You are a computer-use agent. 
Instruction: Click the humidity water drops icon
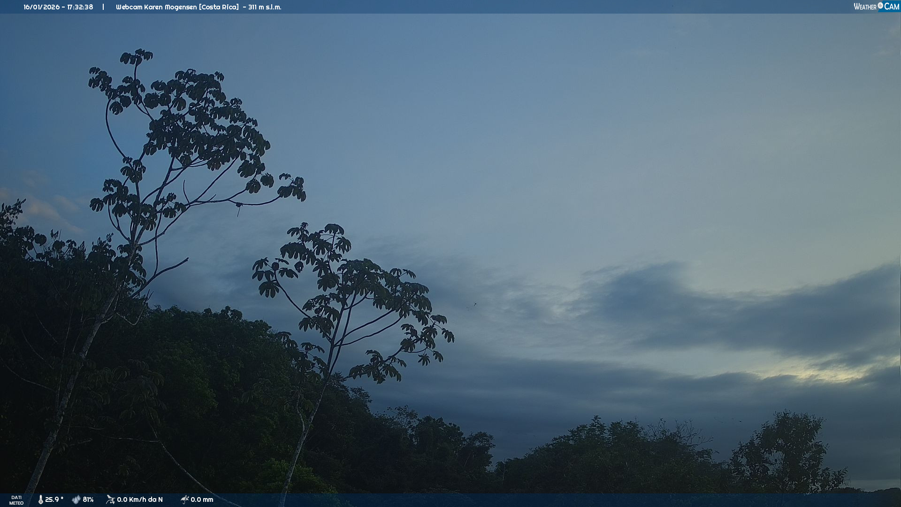(x=76, y=499)
